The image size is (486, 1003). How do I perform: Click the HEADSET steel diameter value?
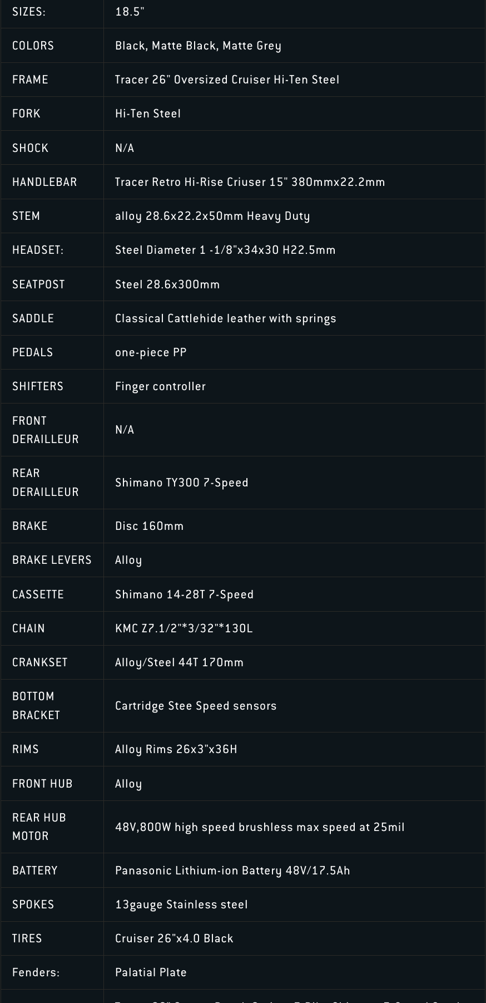[x=225, y=250]
